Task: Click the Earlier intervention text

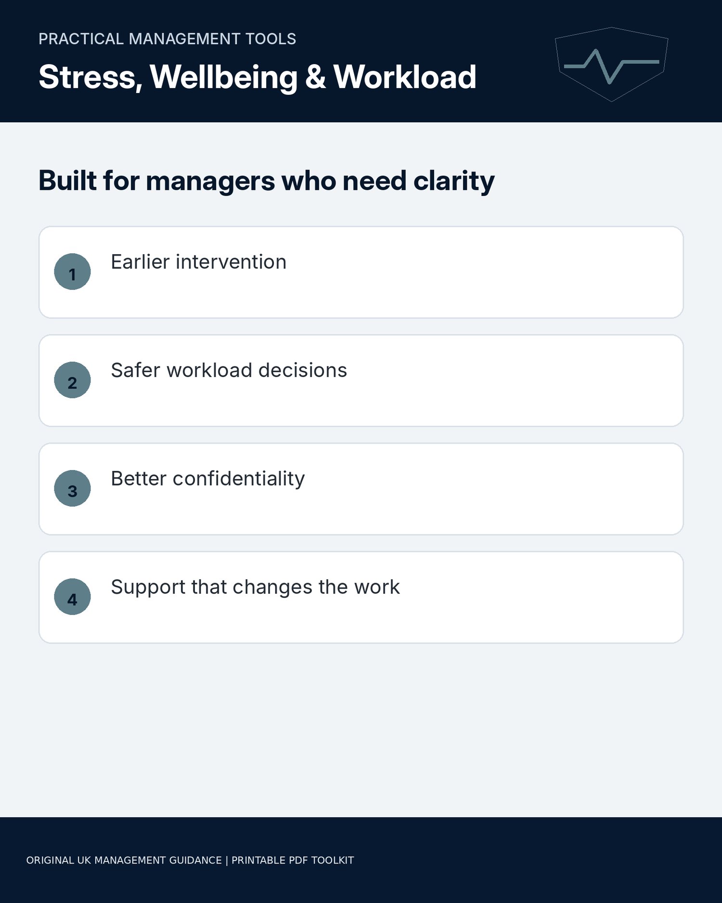Action: pyautogui.click(x=199, y=262)
